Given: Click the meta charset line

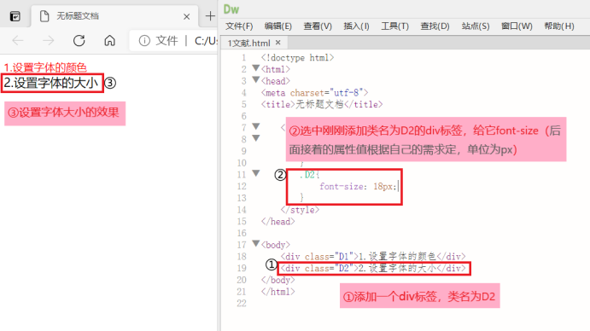Looking at the screenshot, I should pyautogui.click(x=314, y=92).
